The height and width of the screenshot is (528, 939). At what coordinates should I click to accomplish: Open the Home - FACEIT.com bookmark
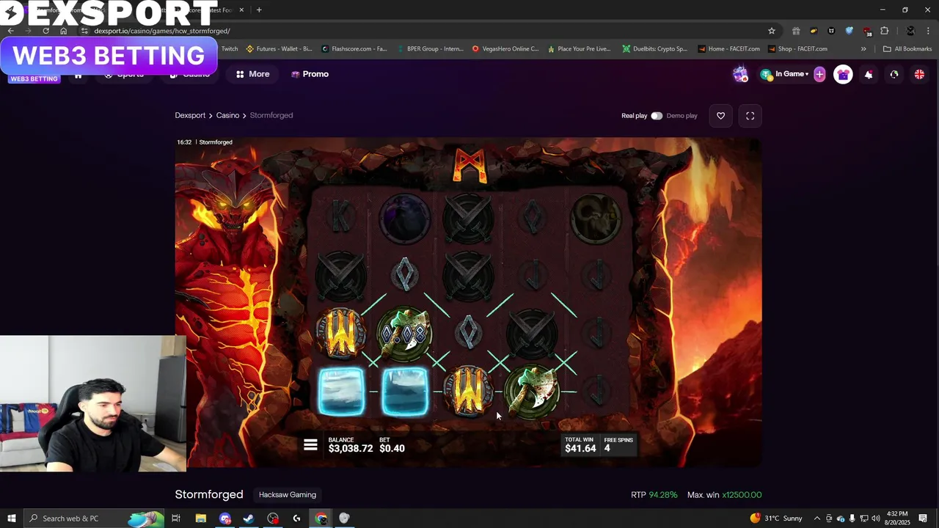[x=729, y=49]
